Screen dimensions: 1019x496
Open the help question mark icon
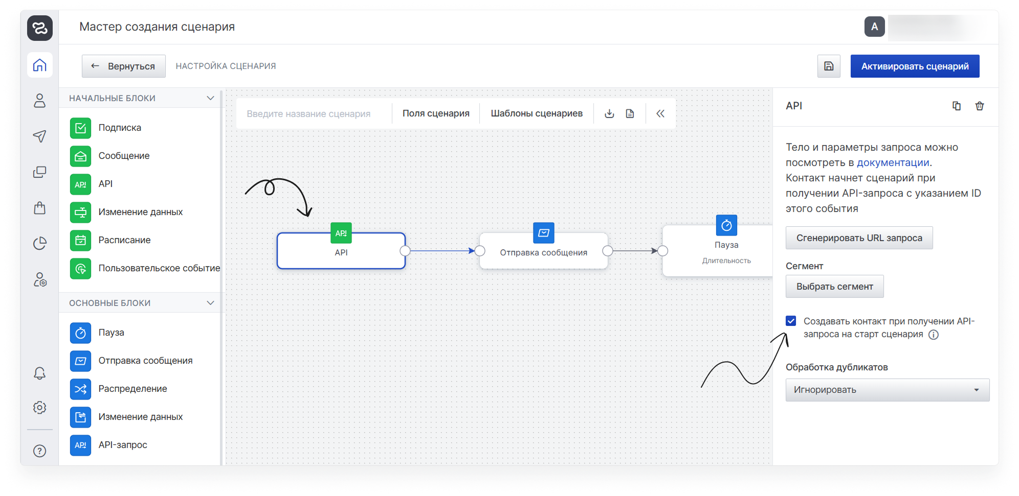coord(39,451)
